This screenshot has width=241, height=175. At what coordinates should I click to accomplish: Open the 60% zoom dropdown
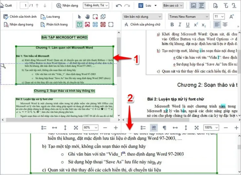(x=90, y=127)
